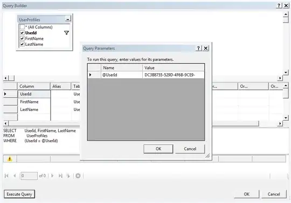Select the FirstName cell in grid
The width and height of the screenshot is (291, 203).
(34, 102)
